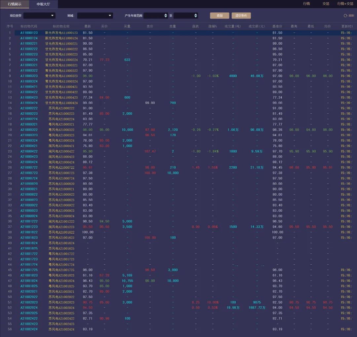The image size is (357, 337).
Task: Open the 项目类型 dropdown
Action: coord(39,16)
